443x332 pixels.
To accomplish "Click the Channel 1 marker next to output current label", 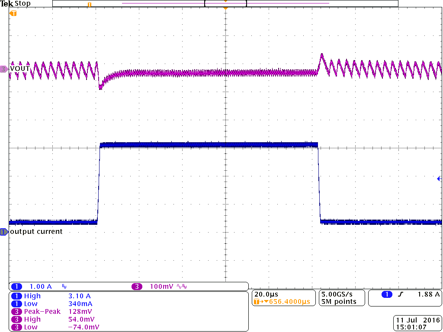I will (3, 232).
